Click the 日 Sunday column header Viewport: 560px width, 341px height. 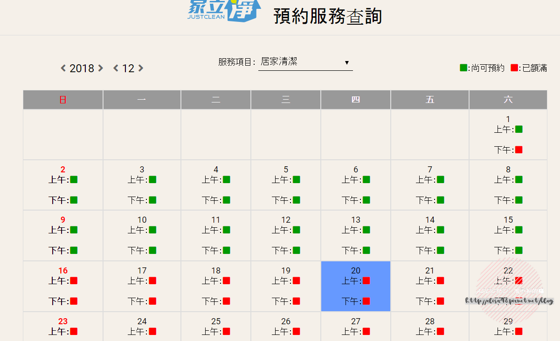click(x=63, y=100)
